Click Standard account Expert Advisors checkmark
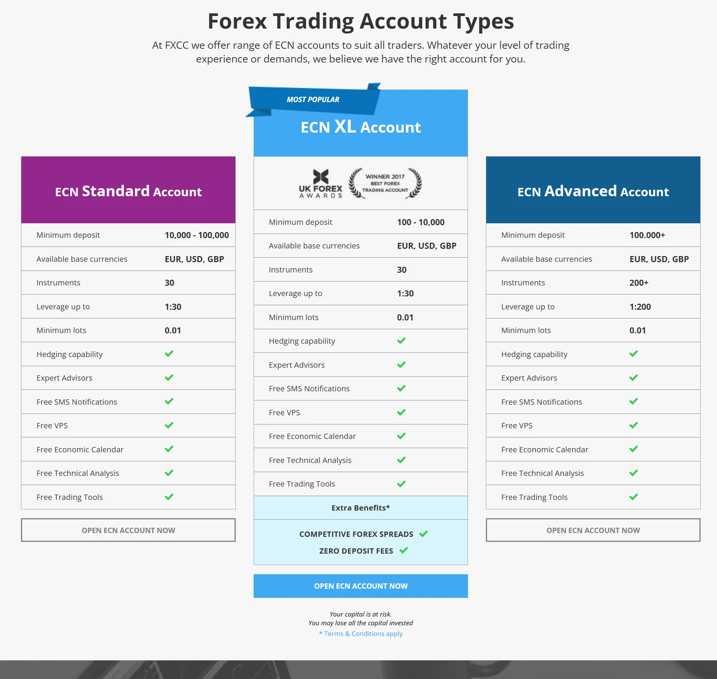 click(x=169, y=378)
